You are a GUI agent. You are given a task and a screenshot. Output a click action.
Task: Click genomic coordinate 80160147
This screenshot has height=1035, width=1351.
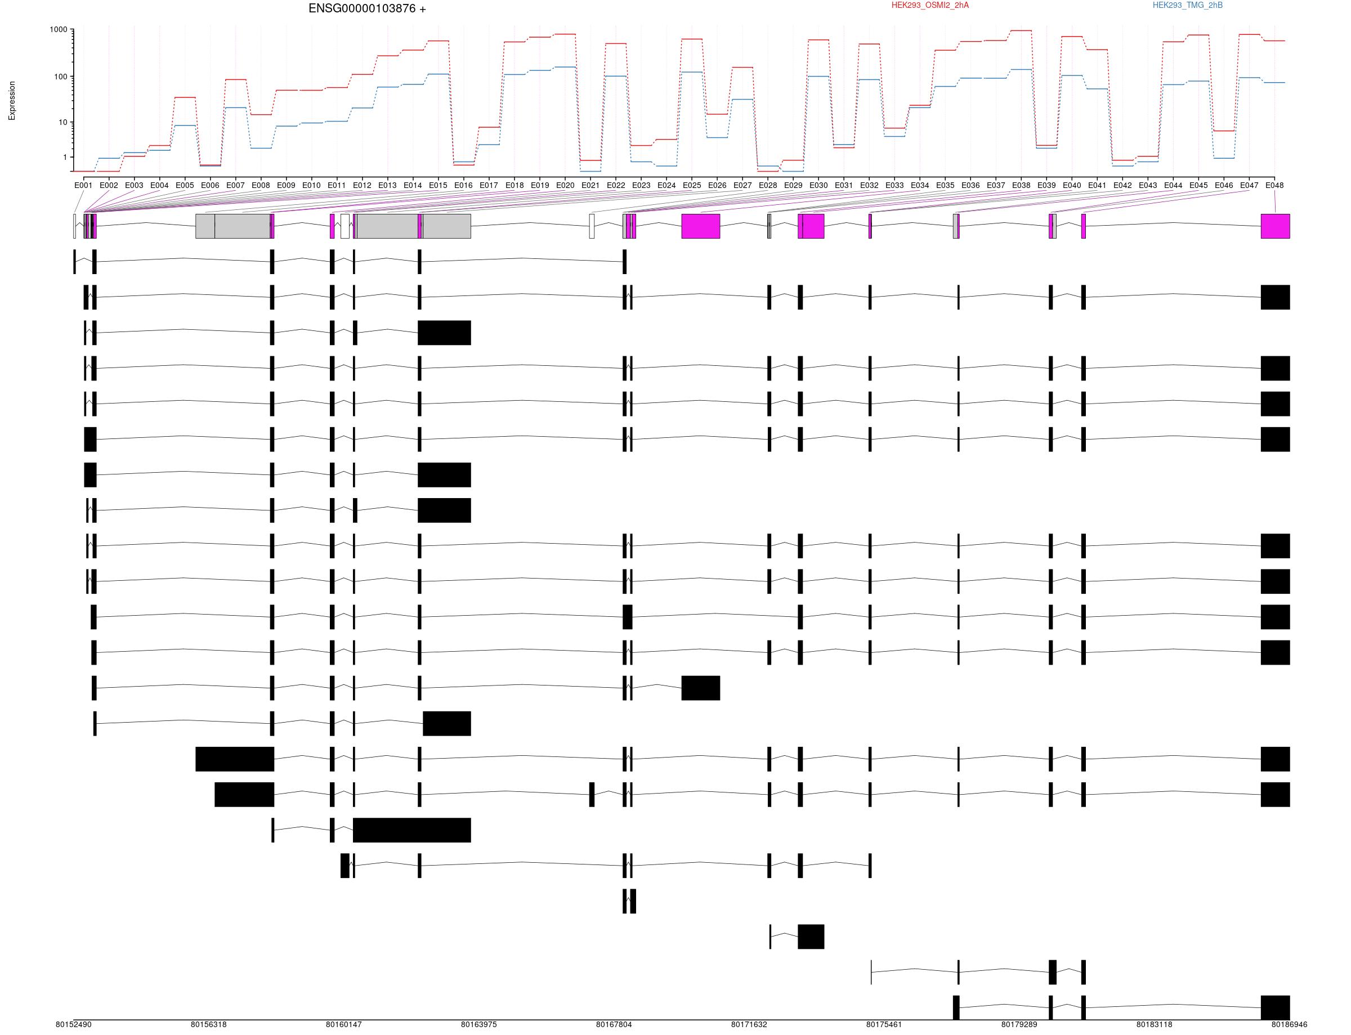(344, 1024)
